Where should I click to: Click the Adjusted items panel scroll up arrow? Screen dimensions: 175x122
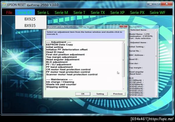click(x=156, y=30)
